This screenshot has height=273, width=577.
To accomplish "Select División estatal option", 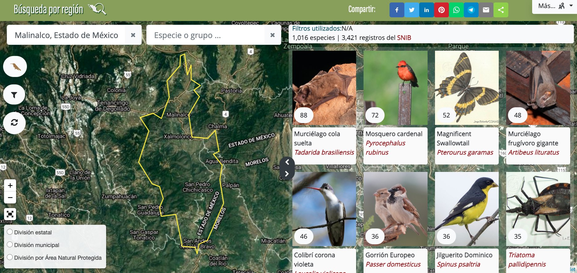I will (x=10, y=232).
